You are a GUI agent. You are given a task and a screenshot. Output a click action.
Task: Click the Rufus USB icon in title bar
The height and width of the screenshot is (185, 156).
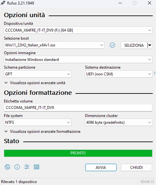[x=3, y=3]
